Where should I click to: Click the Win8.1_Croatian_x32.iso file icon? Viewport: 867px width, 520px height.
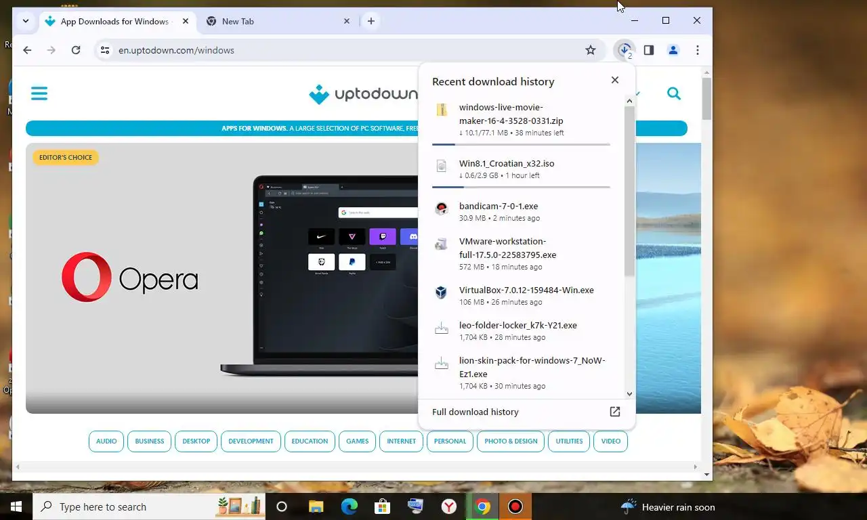tap(442, 166)
